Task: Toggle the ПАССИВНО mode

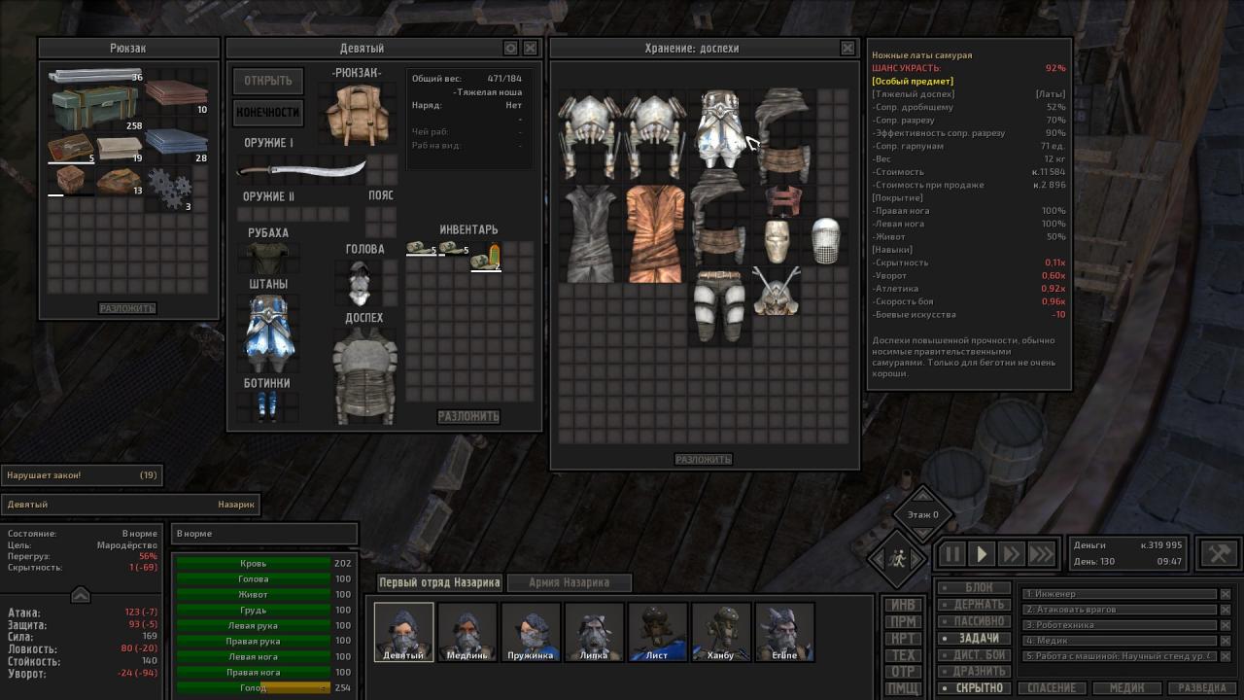Action: click(974, 621)
